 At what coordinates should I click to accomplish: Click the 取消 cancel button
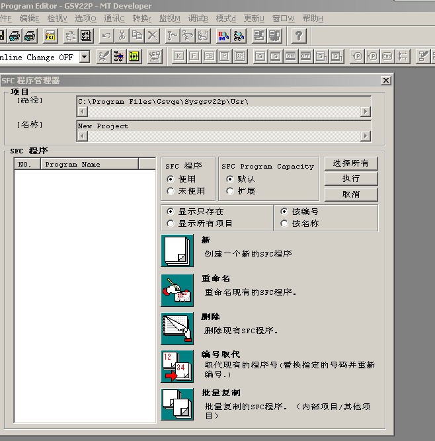[x=351, y=194]
